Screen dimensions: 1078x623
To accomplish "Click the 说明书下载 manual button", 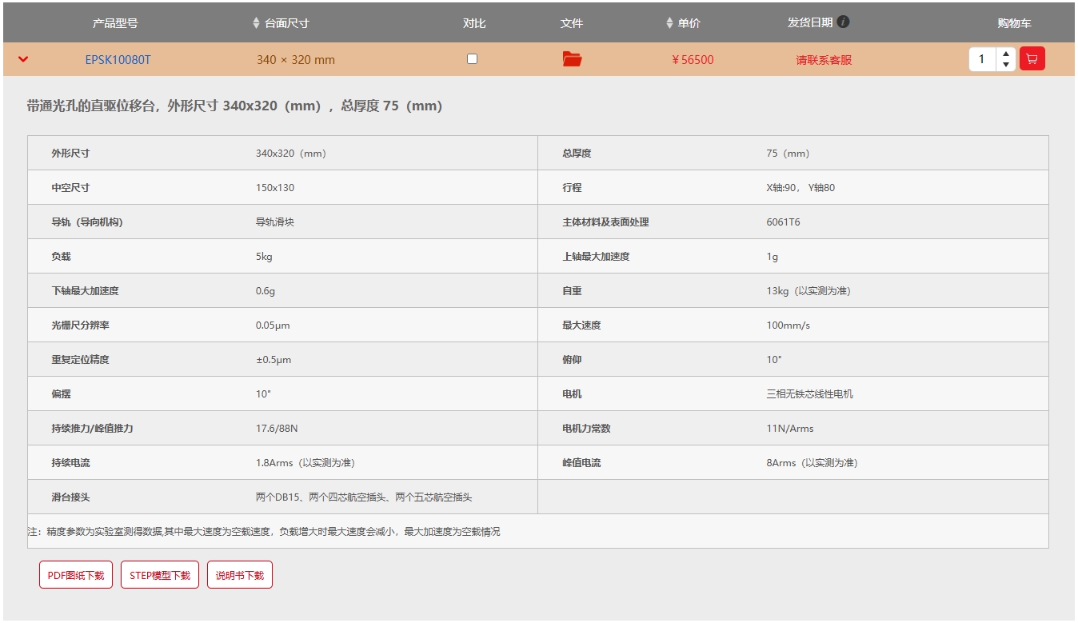I will [239, 575].
